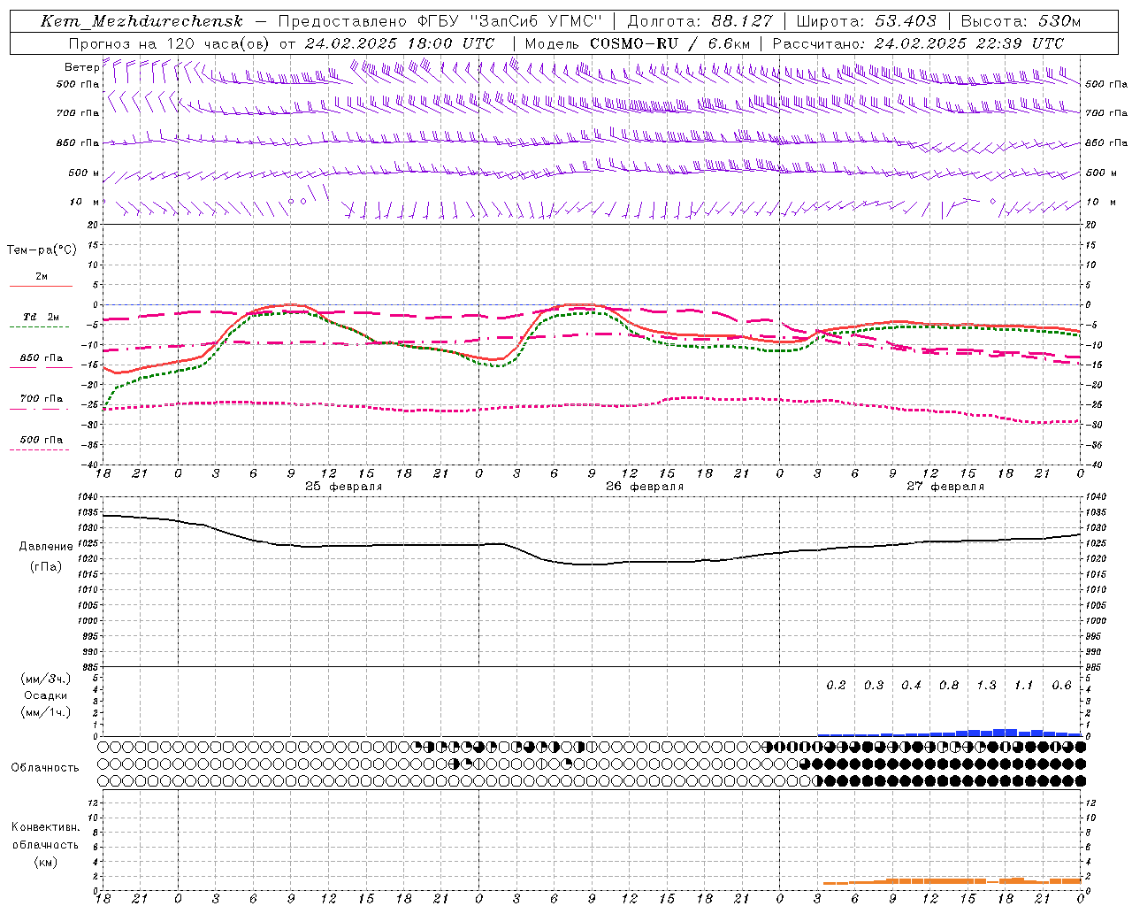Screen dimensions: 1132x906
Task: Click the 0.2 precipitation amount
Action: (836, 686)
